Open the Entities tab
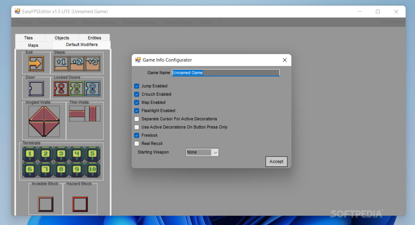This screenshot has height=225, width=415. click(95, 38)
